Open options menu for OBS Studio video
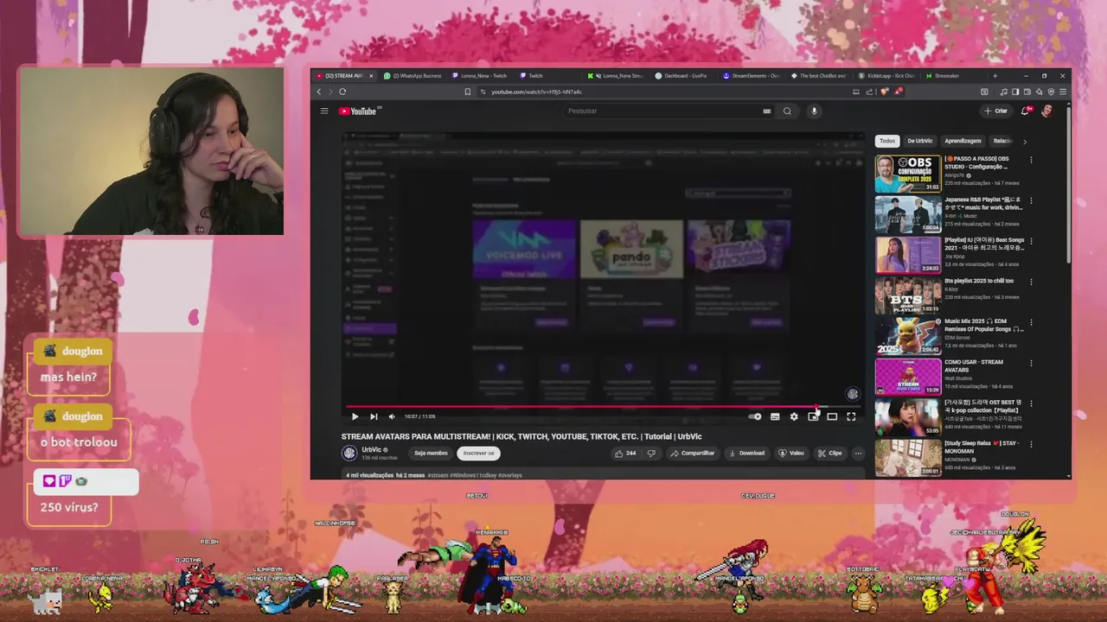Image resolution: width=1107 pixels, height=622 pixels. click(x=1031, y=160)
